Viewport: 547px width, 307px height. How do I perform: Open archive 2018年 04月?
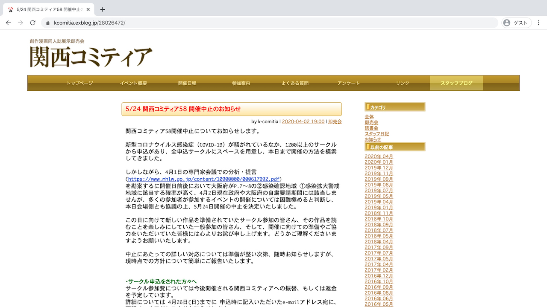(379, 242)
